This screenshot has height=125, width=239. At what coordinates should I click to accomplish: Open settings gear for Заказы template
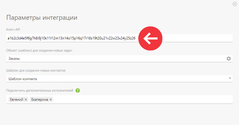click(x=229, y=59)
